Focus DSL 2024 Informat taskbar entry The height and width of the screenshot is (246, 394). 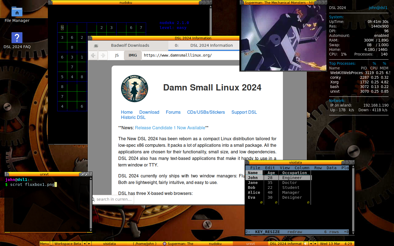pyautogui.click(x=286, y=244)
